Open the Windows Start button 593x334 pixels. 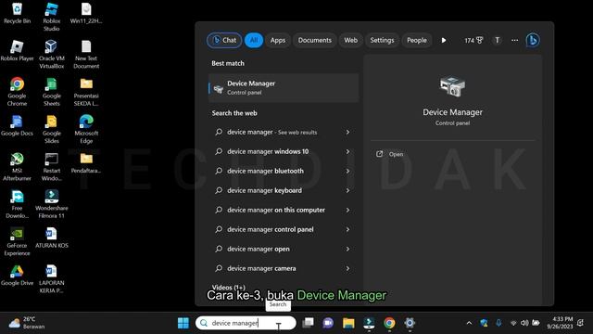point(183,323)
